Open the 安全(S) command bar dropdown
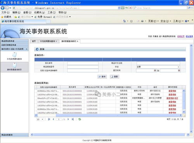194x143 pixels. pos(166,21)
